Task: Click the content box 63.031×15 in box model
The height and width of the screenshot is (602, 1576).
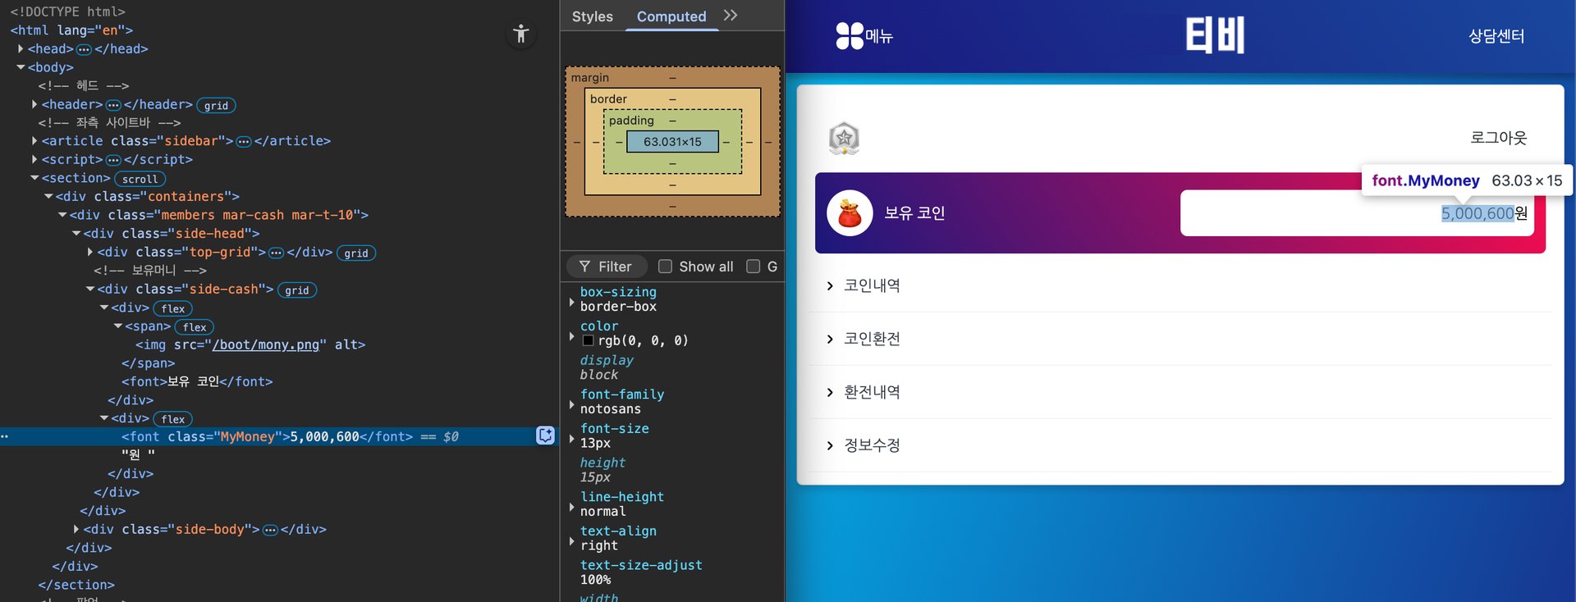Action: [672, 142]
